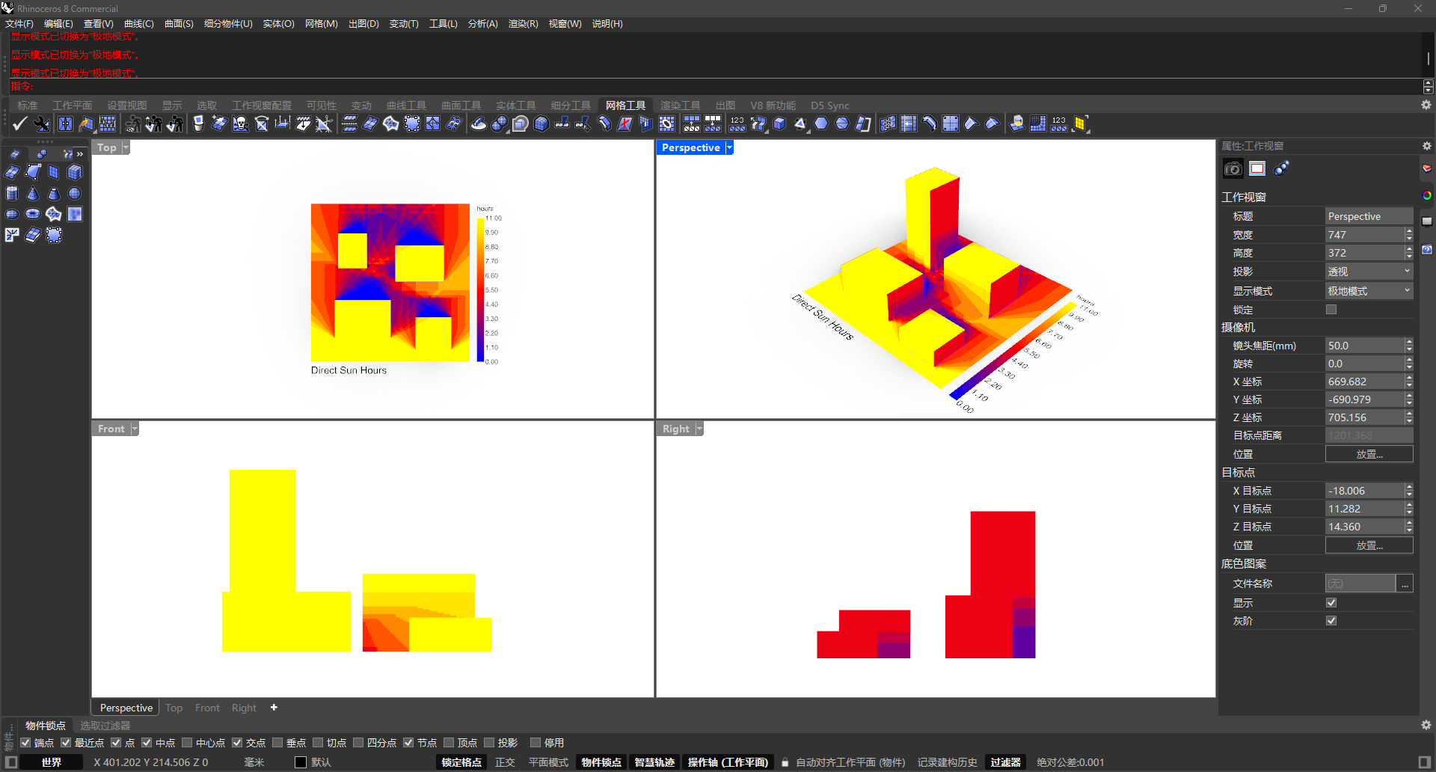The image size is (1436, 772).
Task: Open the 投影 projection dropdown
Action: pyautogui.click(x=1369, y=272)
